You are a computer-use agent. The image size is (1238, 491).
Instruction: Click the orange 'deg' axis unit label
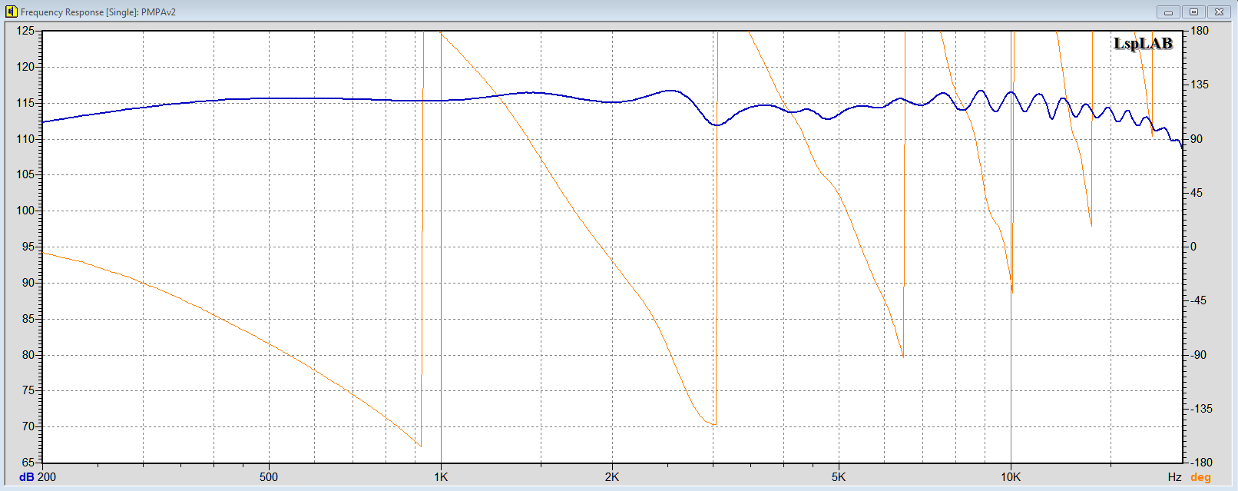point(1200,477)
